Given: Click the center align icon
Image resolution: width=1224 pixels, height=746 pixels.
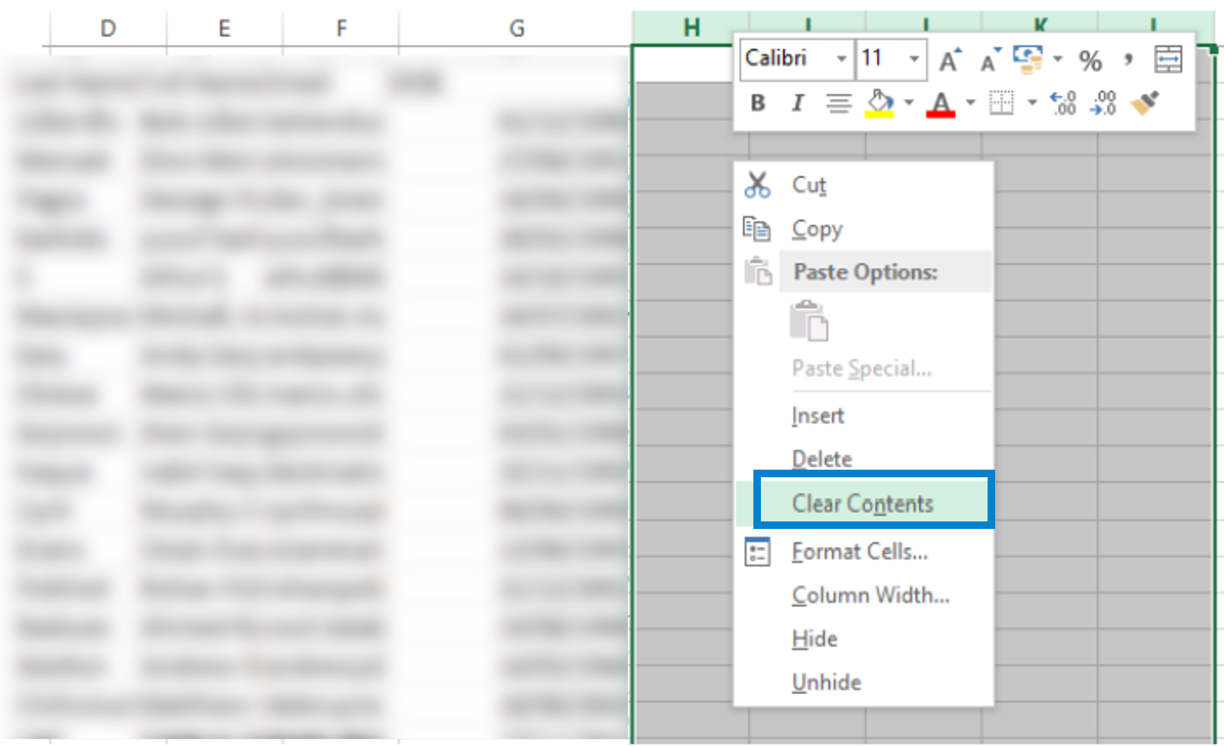Looking at the screenshot, I should [838, 102].
